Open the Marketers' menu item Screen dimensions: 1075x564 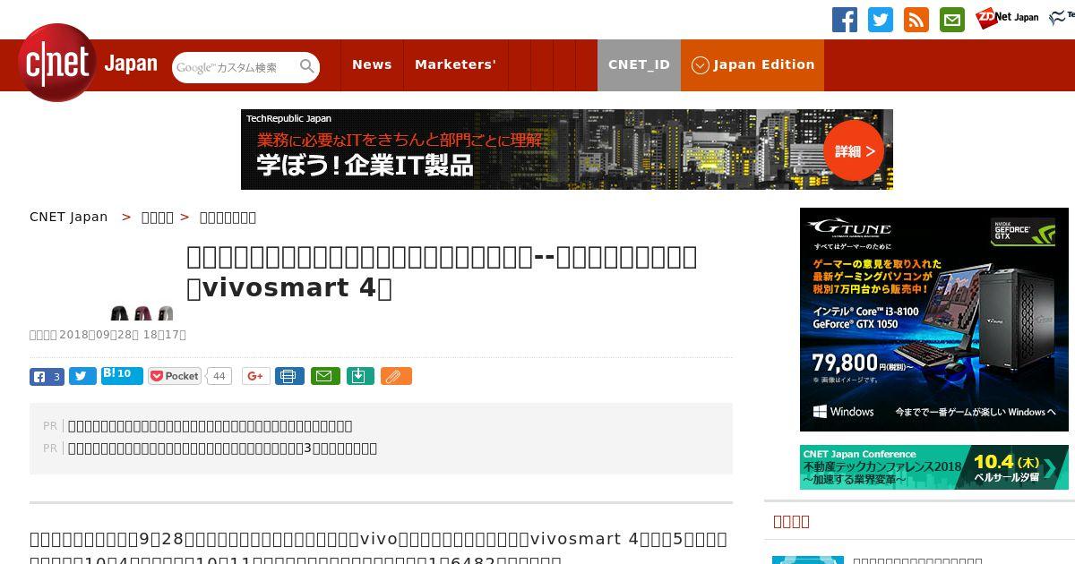tap(455, 64)
